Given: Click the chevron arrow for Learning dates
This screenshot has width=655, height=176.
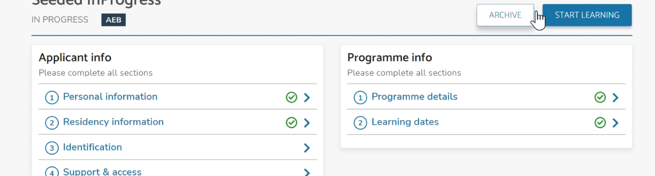Looking at the screenshot, I should point(615,123).
